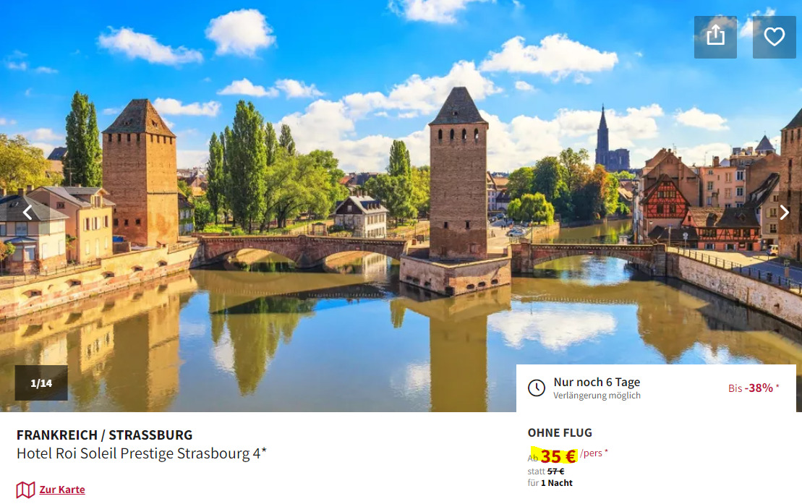Click the /pers * price footnote marker
The width and height of the screenshot is (802, 504).
[594, 453]
